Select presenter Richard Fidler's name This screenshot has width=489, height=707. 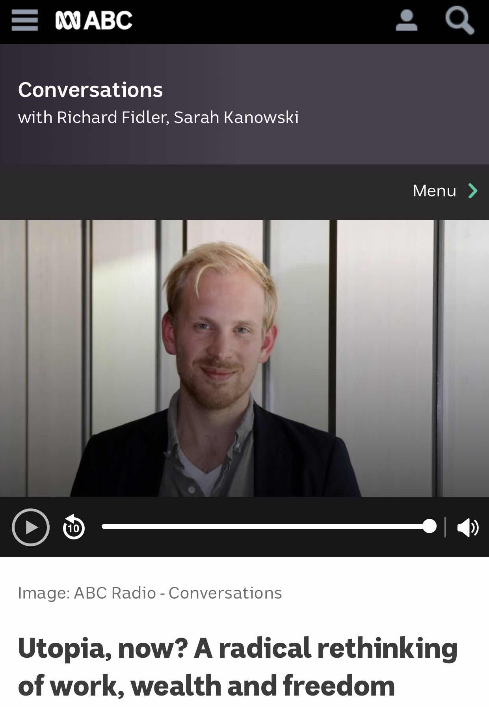click(112, 118)
